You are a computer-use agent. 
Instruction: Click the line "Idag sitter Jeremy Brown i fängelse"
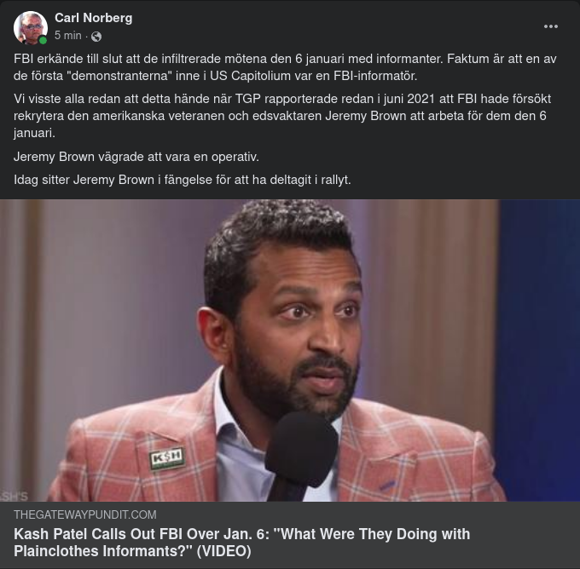click(183, 180)
